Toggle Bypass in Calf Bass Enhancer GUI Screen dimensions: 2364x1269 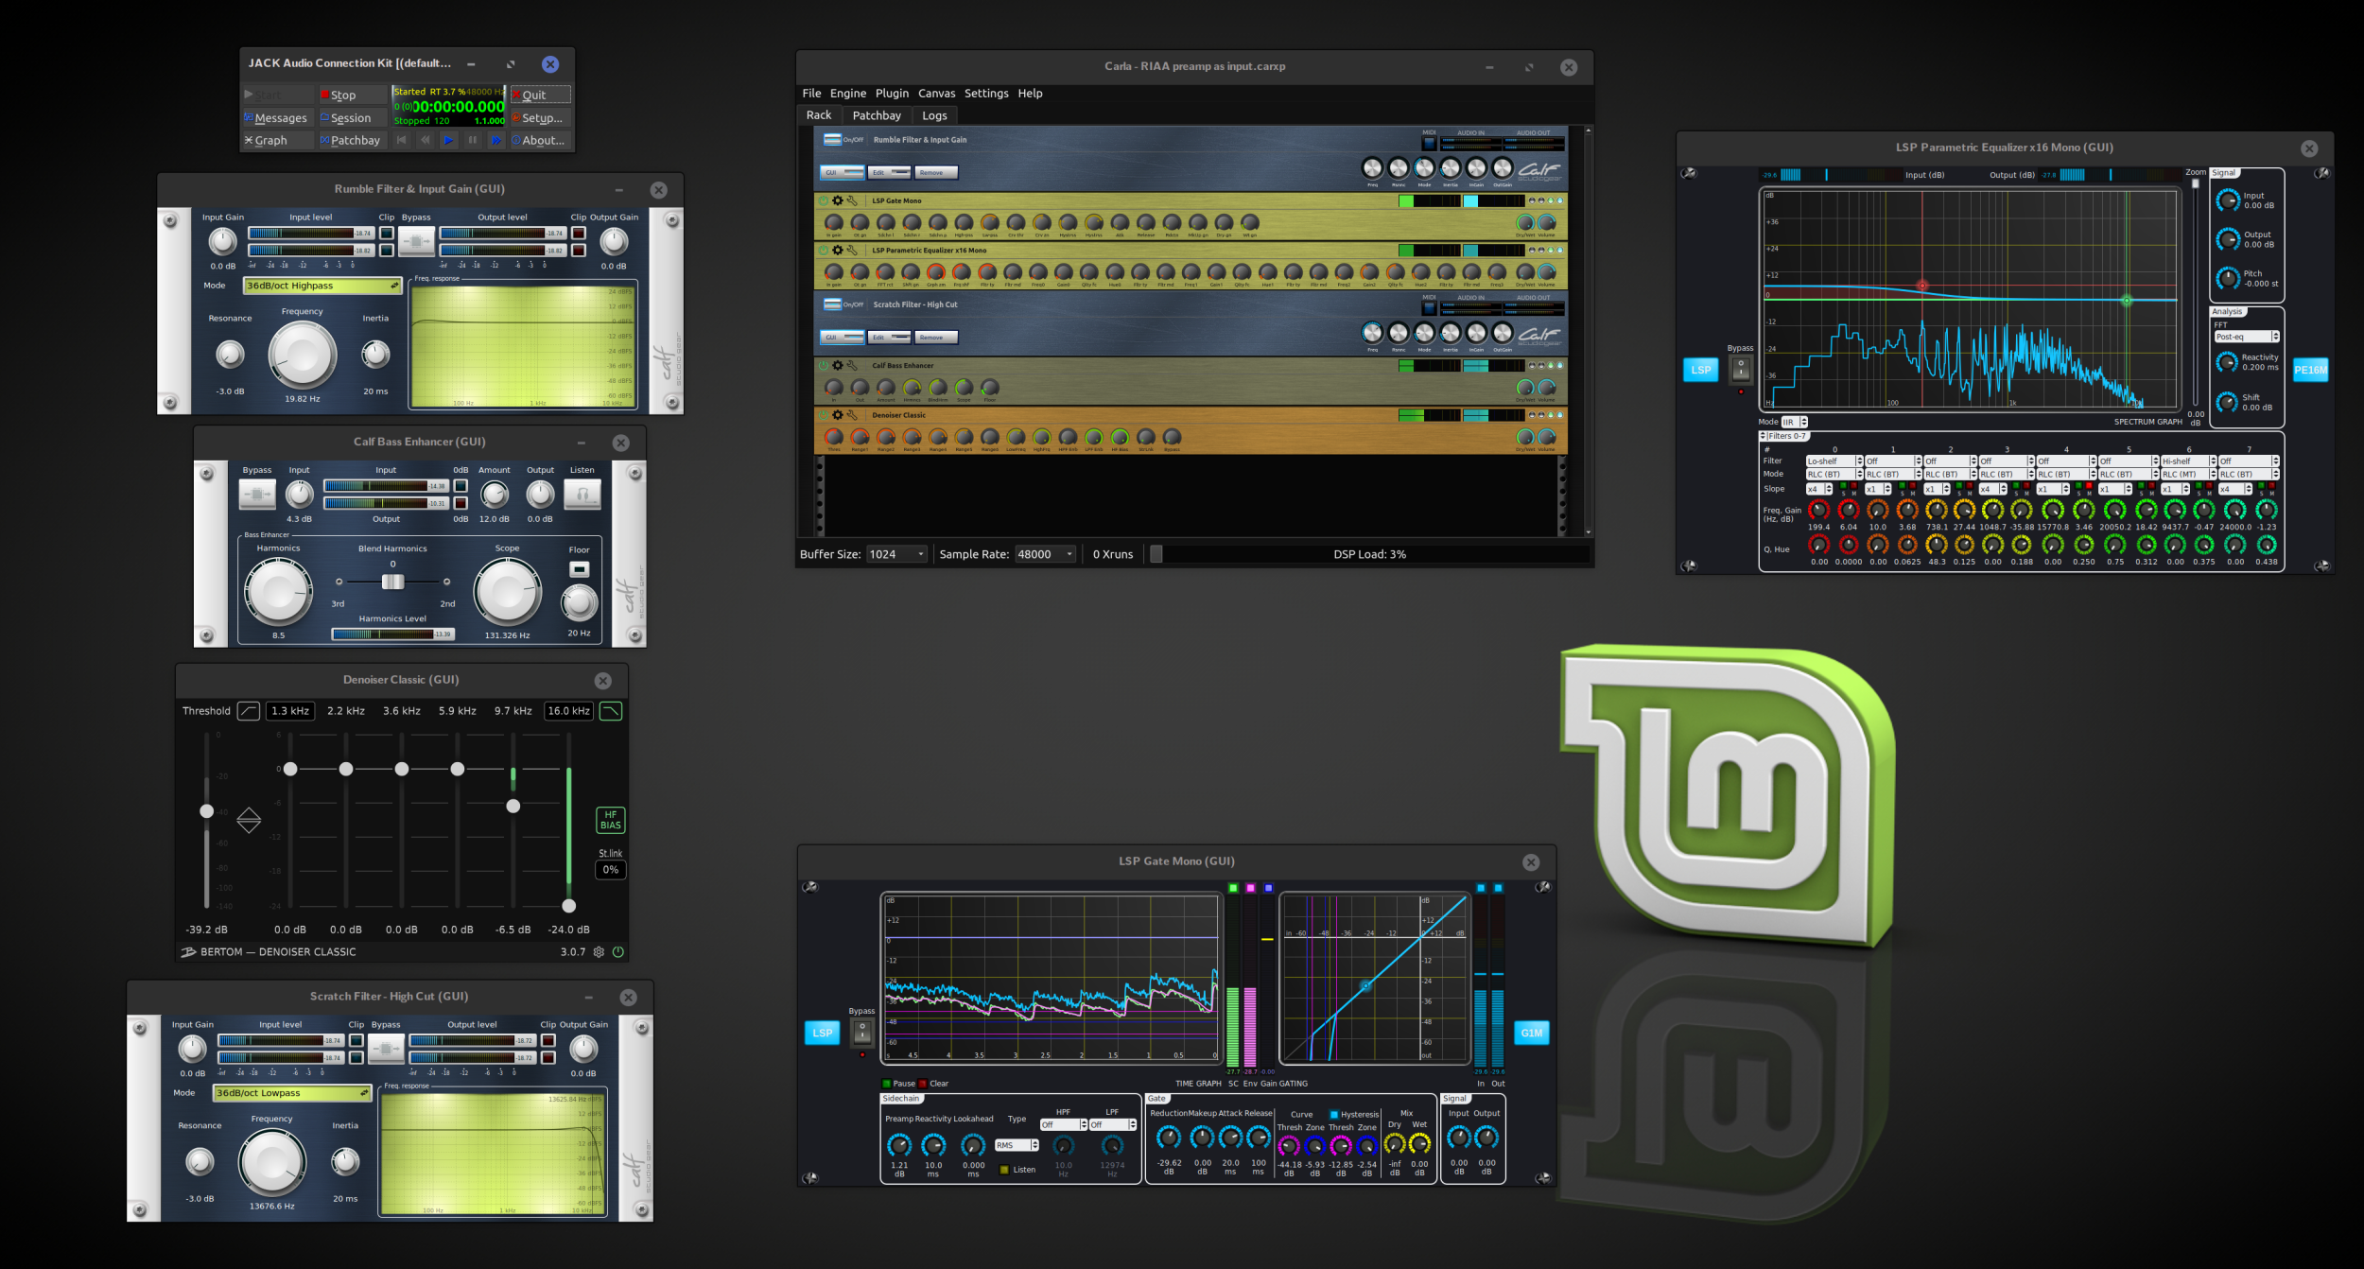[x=257, y=494]
